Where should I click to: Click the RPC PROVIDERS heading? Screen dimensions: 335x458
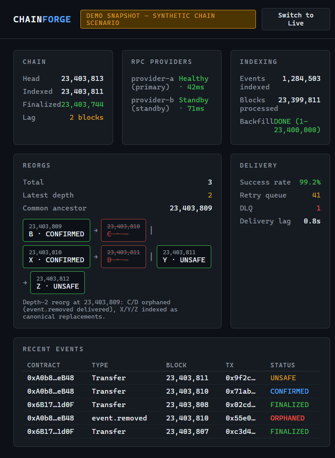point(162,62)
